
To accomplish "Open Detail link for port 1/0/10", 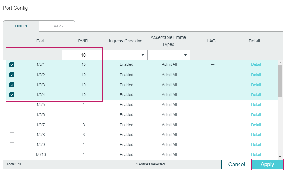I will (x=256, y=154).
